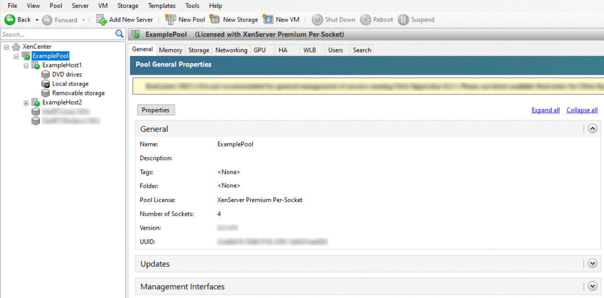Viewport: 604px width, 298px height.
Task: Click the New Storage icon
Action: click(x=215, y=19)
